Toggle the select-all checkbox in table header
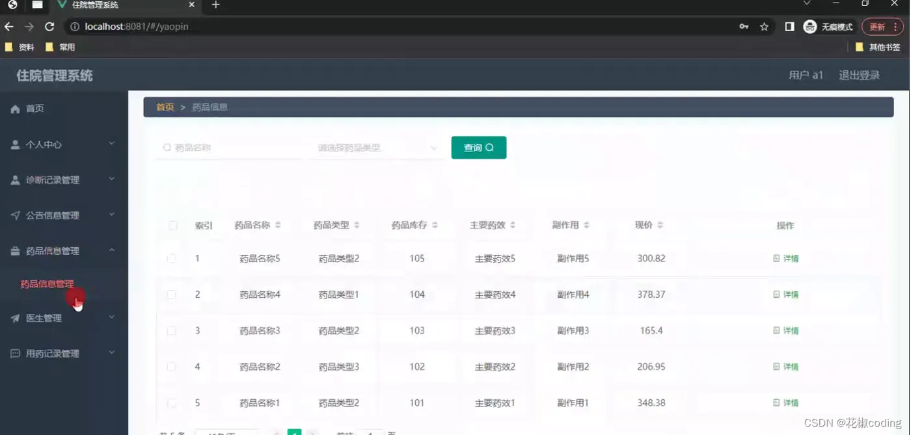 [172, 226]
